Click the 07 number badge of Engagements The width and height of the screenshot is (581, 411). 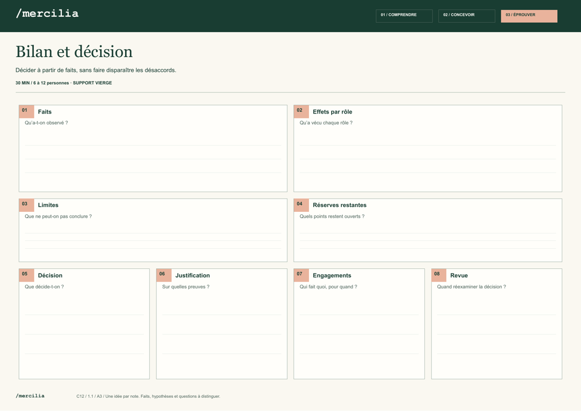coord(301,275)
